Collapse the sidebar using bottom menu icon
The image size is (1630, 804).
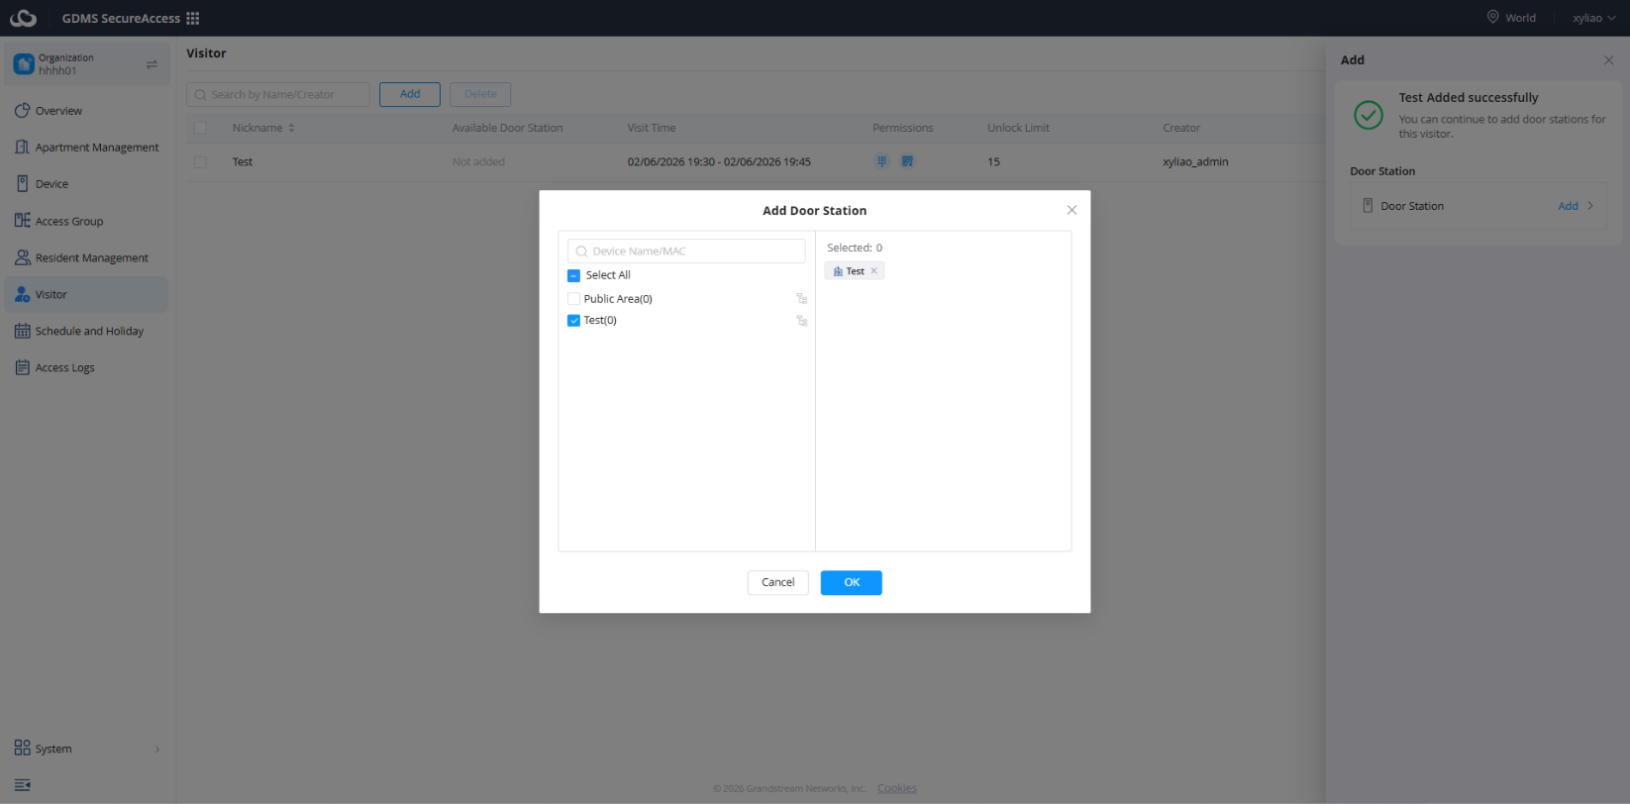tap(22, 785)
